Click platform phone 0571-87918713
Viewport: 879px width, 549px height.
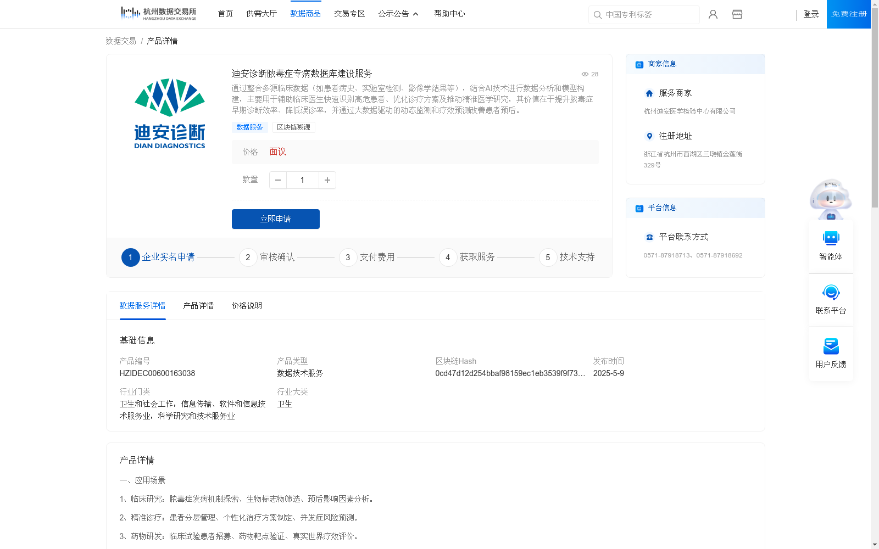pyautogui.click(x=667, y=255)
